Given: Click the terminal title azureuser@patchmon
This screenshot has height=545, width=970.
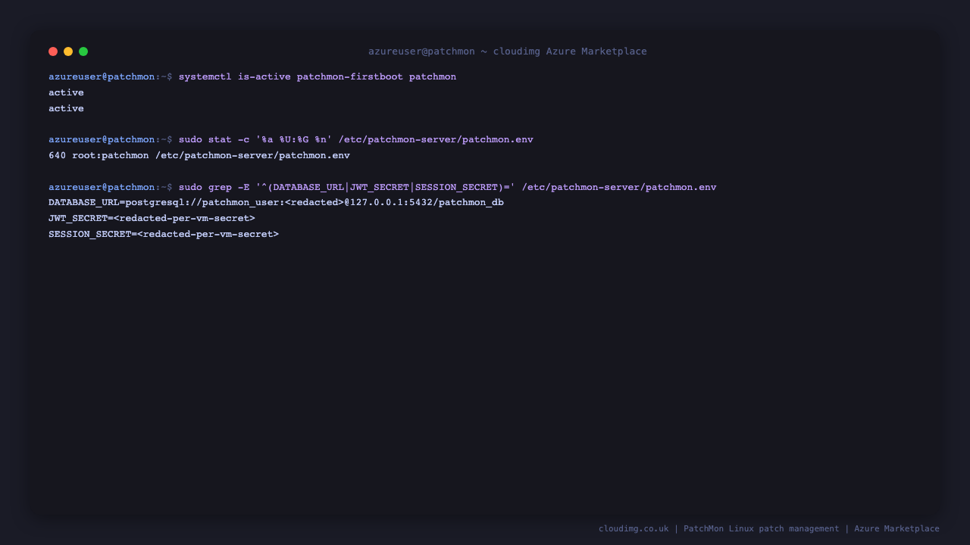Looking at the screenshot, I should [x=508, y=51].
